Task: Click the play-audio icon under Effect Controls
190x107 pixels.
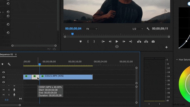Action: pos(49,49)
